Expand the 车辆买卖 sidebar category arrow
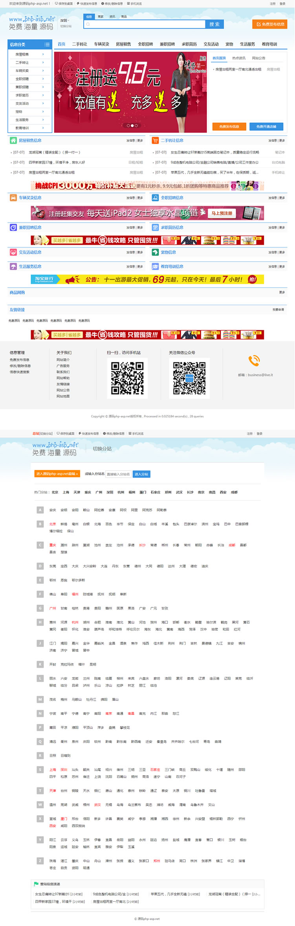 (x=43, y=71)
